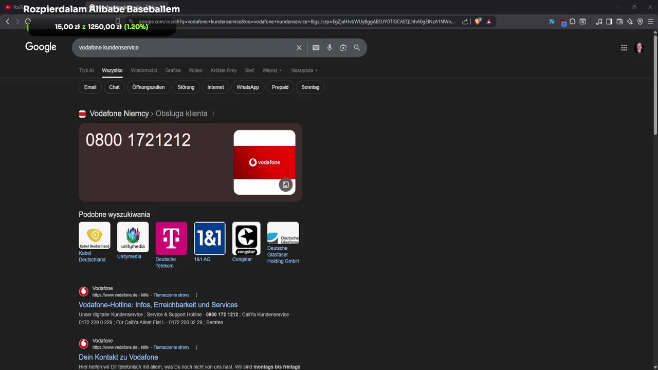The image size is (658, 370).
Task: Open Congstar related search
Action: pyautogui.click(x=246, y=242)
